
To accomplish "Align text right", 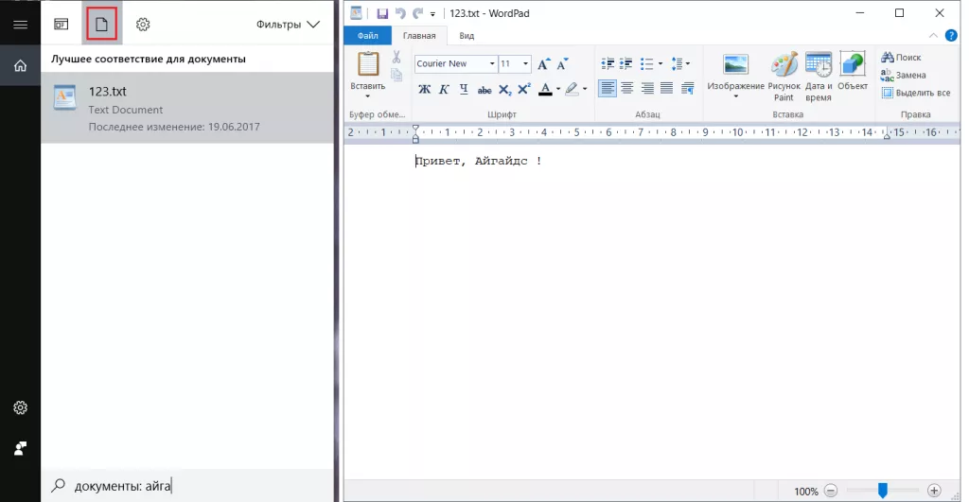I will tap(647, 89).
